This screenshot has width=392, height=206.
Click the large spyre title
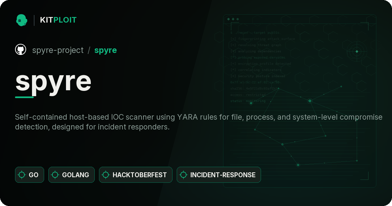[53, 81]
